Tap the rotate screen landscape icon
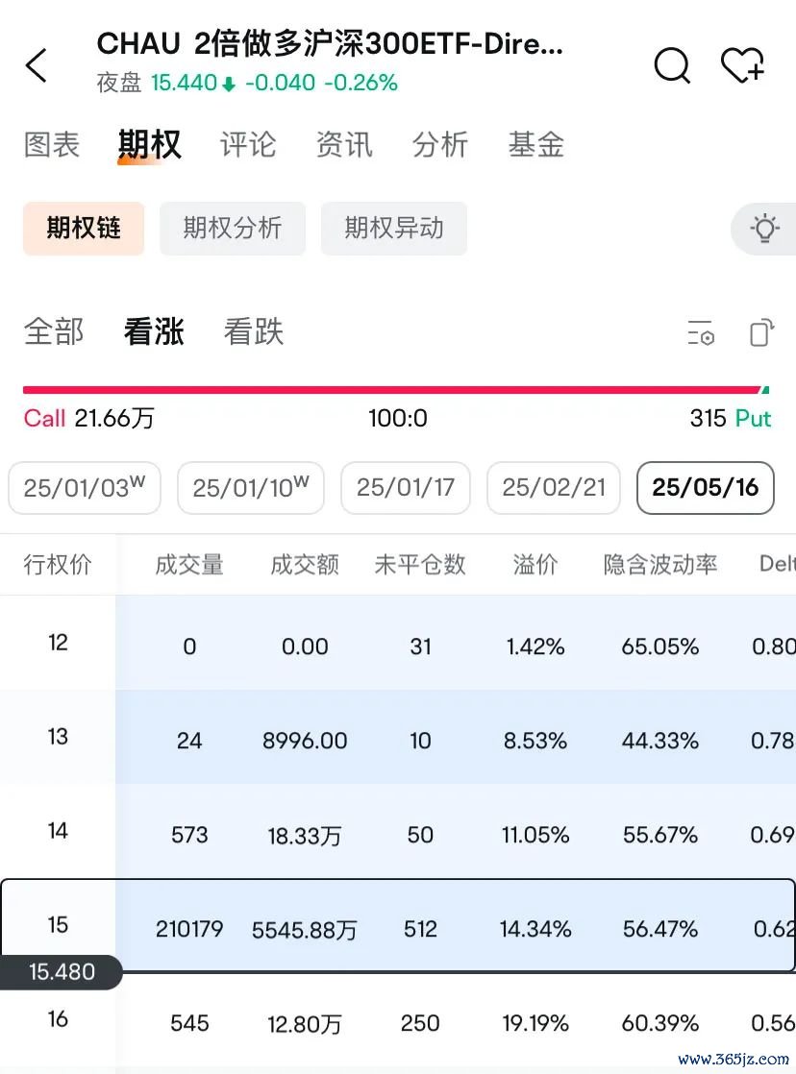Viewport: 796px width, 1074px height. pos(760,333)
